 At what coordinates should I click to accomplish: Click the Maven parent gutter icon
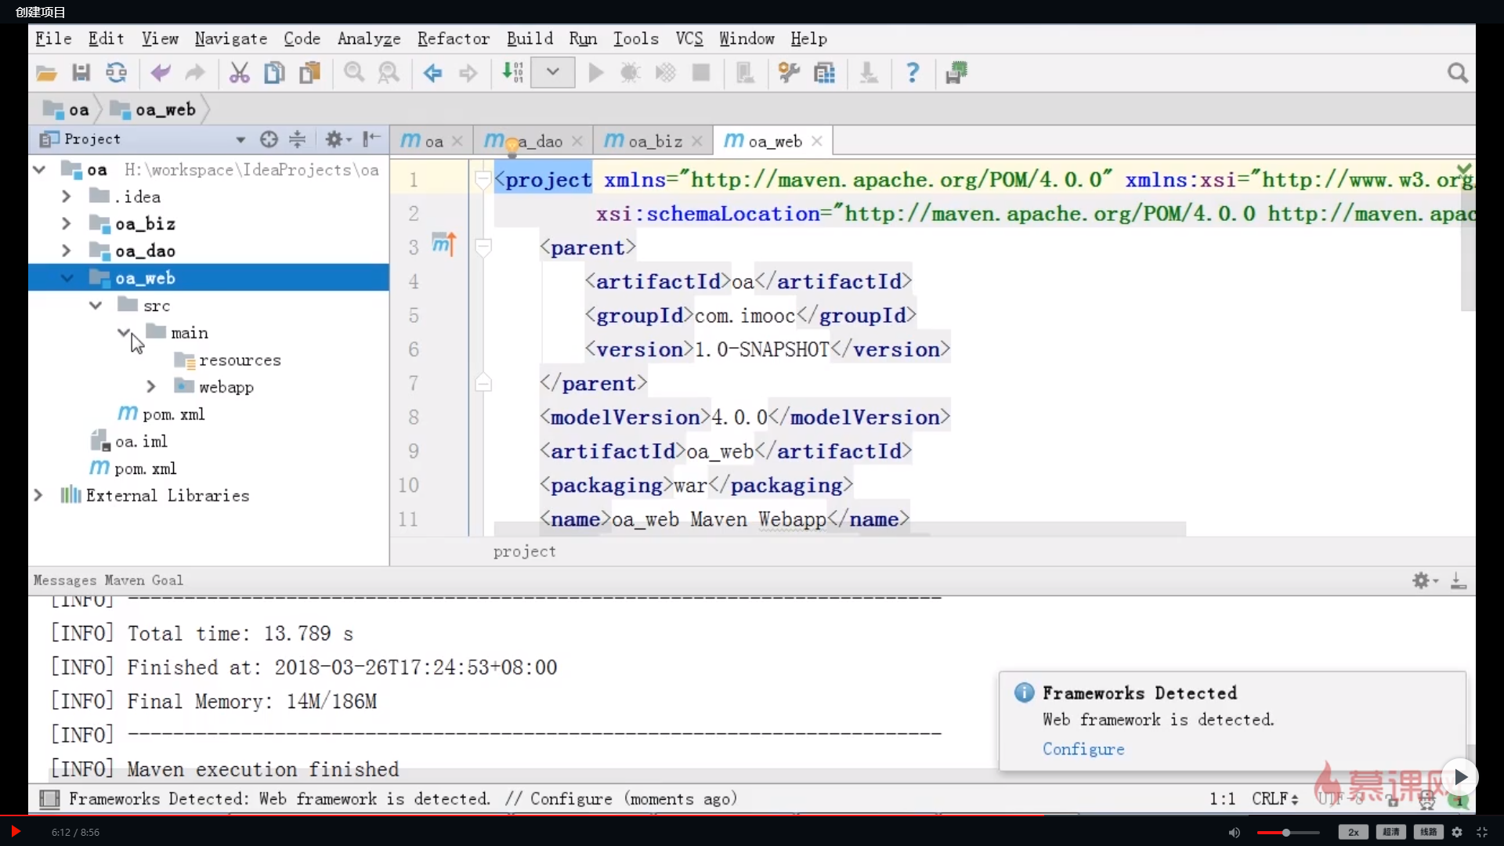coord(444,244)
